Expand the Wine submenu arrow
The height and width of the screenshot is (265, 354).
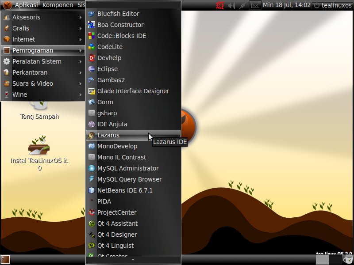click(81, 95)
